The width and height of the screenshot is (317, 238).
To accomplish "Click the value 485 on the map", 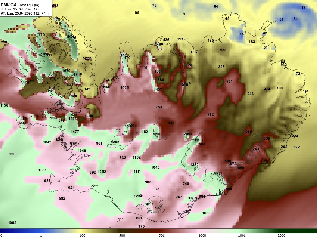I will (x=171, y=123).
